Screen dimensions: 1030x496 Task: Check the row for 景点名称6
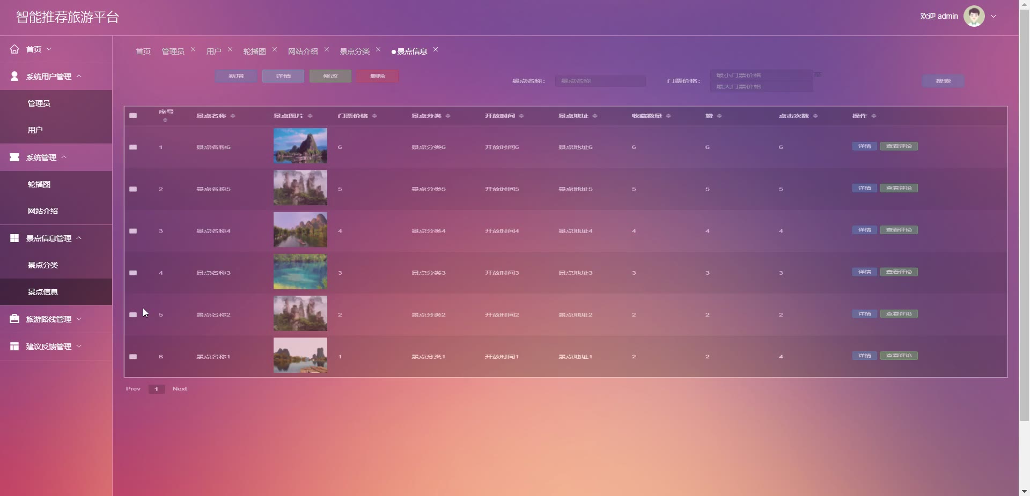133,147
